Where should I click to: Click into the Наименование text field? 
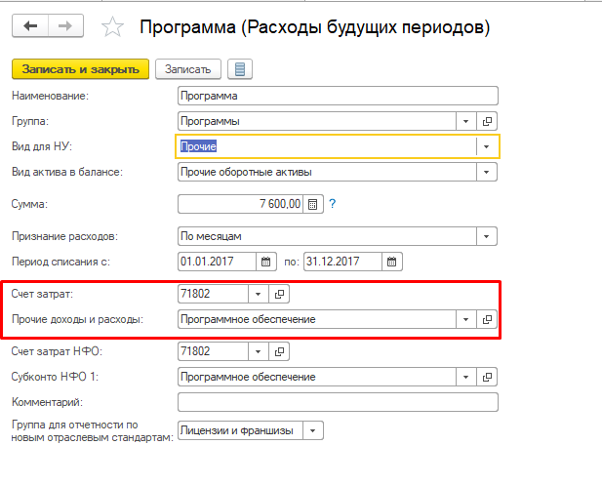[x=337, y=96]
